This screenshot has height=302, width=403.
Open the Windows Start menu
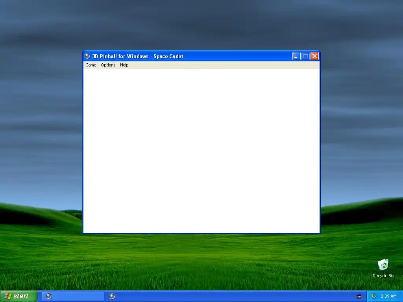pyautogui.click(x=18, y=296)
